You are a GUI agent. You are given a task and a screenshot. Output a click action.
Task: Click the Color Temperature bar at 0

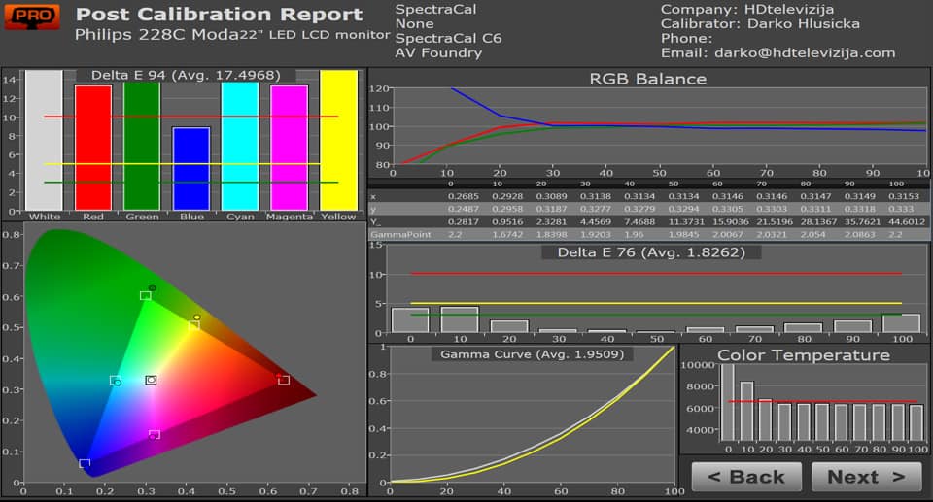[728, 402]
